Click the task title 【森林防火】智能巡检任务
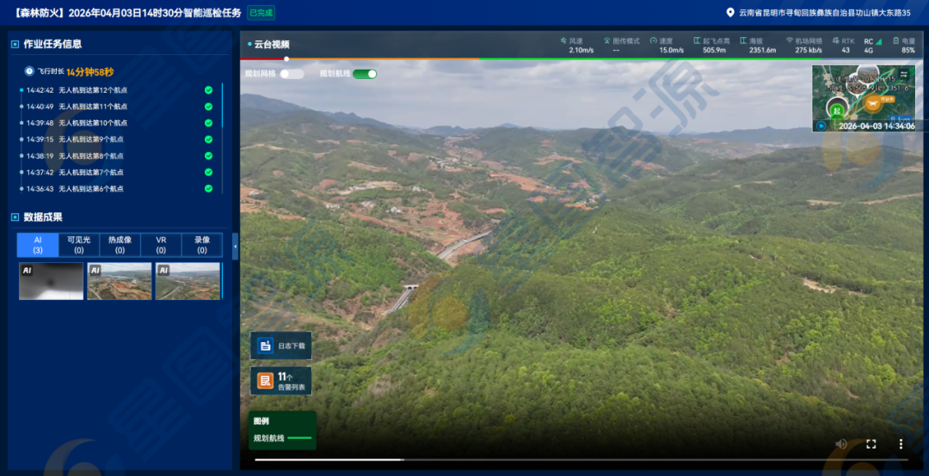929x476 pixels. point(126,13)
